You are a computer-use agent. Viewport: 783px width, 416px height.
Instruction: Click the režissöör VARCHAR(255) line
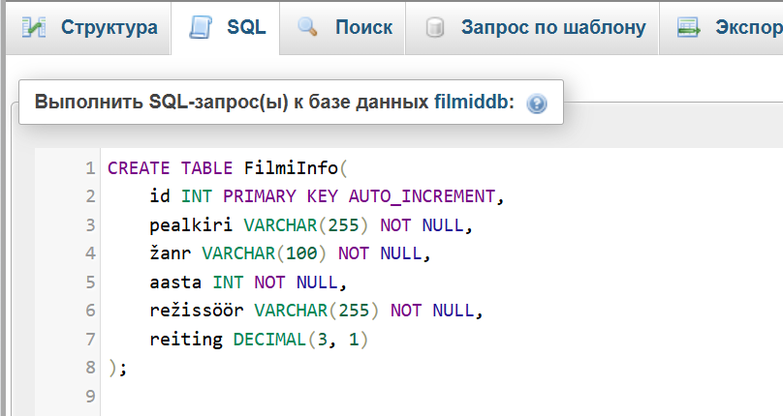click(x=316, y=311)
